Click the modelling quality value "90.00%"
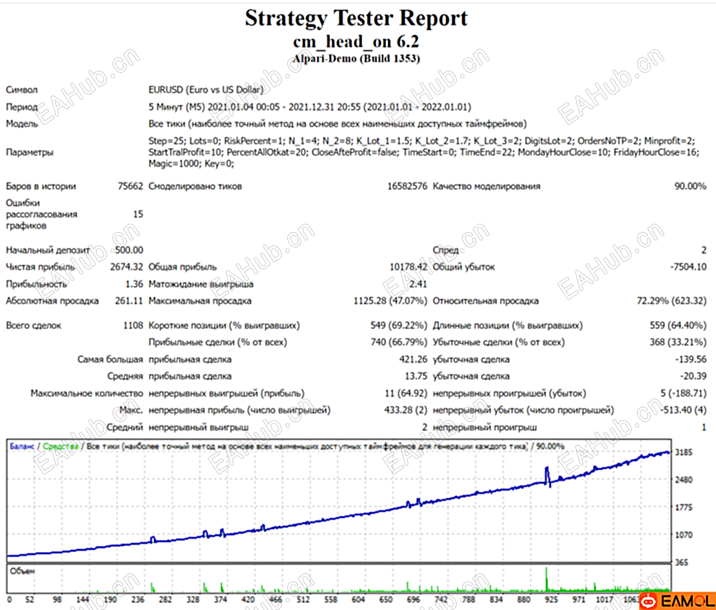Screen dimensions: 716x610 pos(690,186)
